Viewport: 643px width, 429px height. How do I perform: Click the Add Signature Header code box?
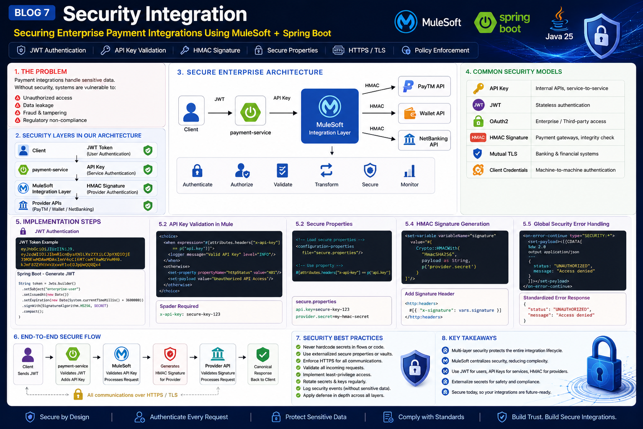tap(455, 307)
